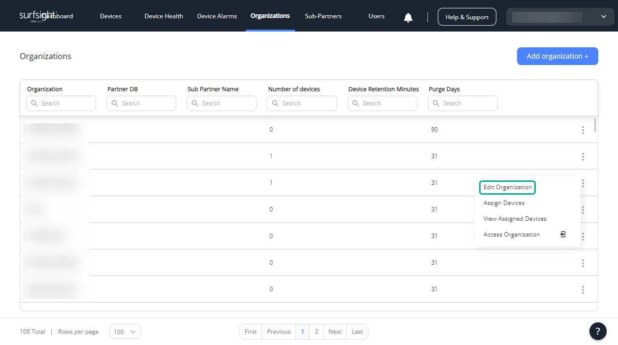Focus the Partner DB search field

141,103
